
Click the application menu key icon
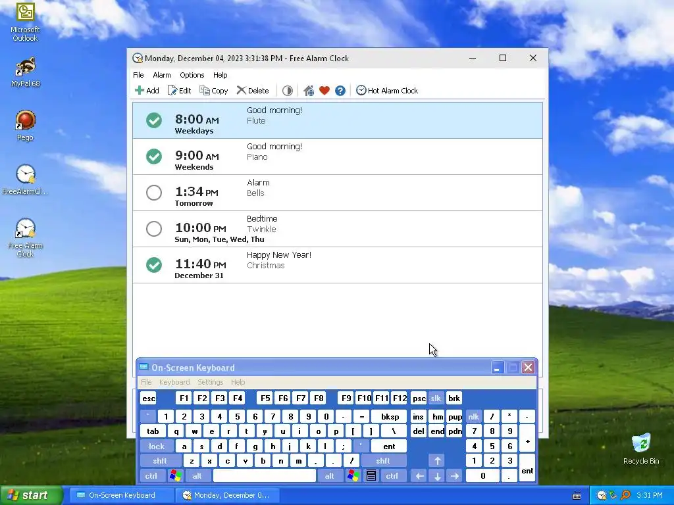(371, 476)
